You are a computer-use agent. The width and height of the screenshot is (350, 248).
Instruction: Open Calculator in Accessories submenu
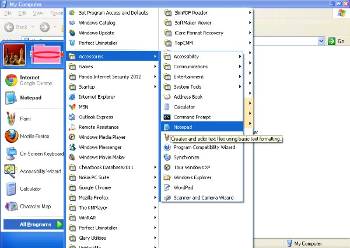click(202, 107)
